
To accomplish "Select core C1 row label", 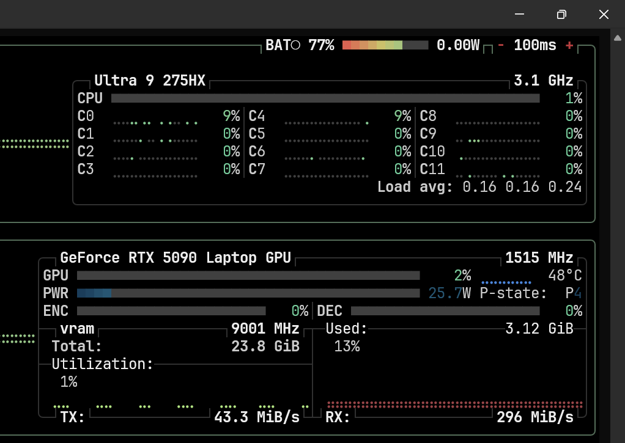I will tap(86, 133).
